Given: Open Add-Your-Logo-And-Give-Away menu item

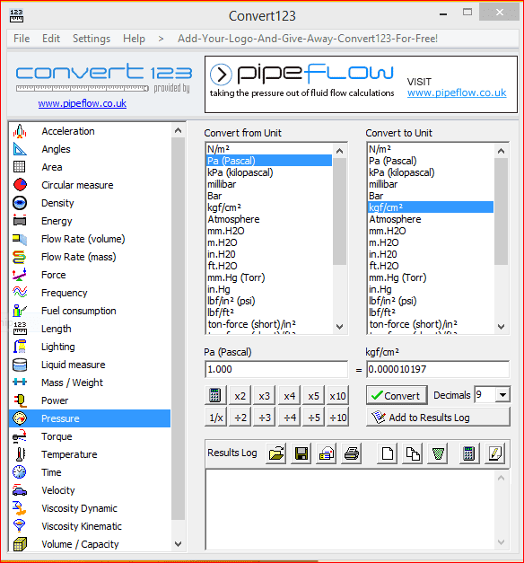Looking at the screenshot, I should click(x=308, y=39).
